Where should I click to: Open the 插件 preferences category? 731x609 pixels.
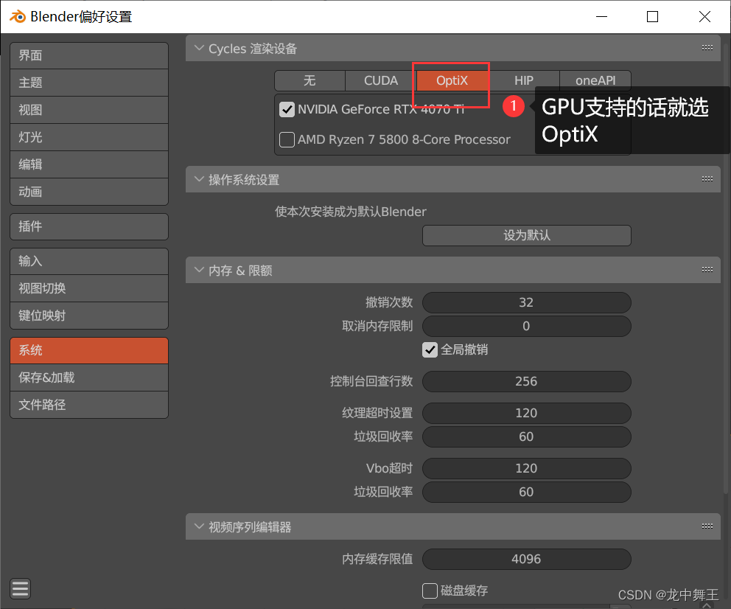pyautogui.click(x=89, y=226)
